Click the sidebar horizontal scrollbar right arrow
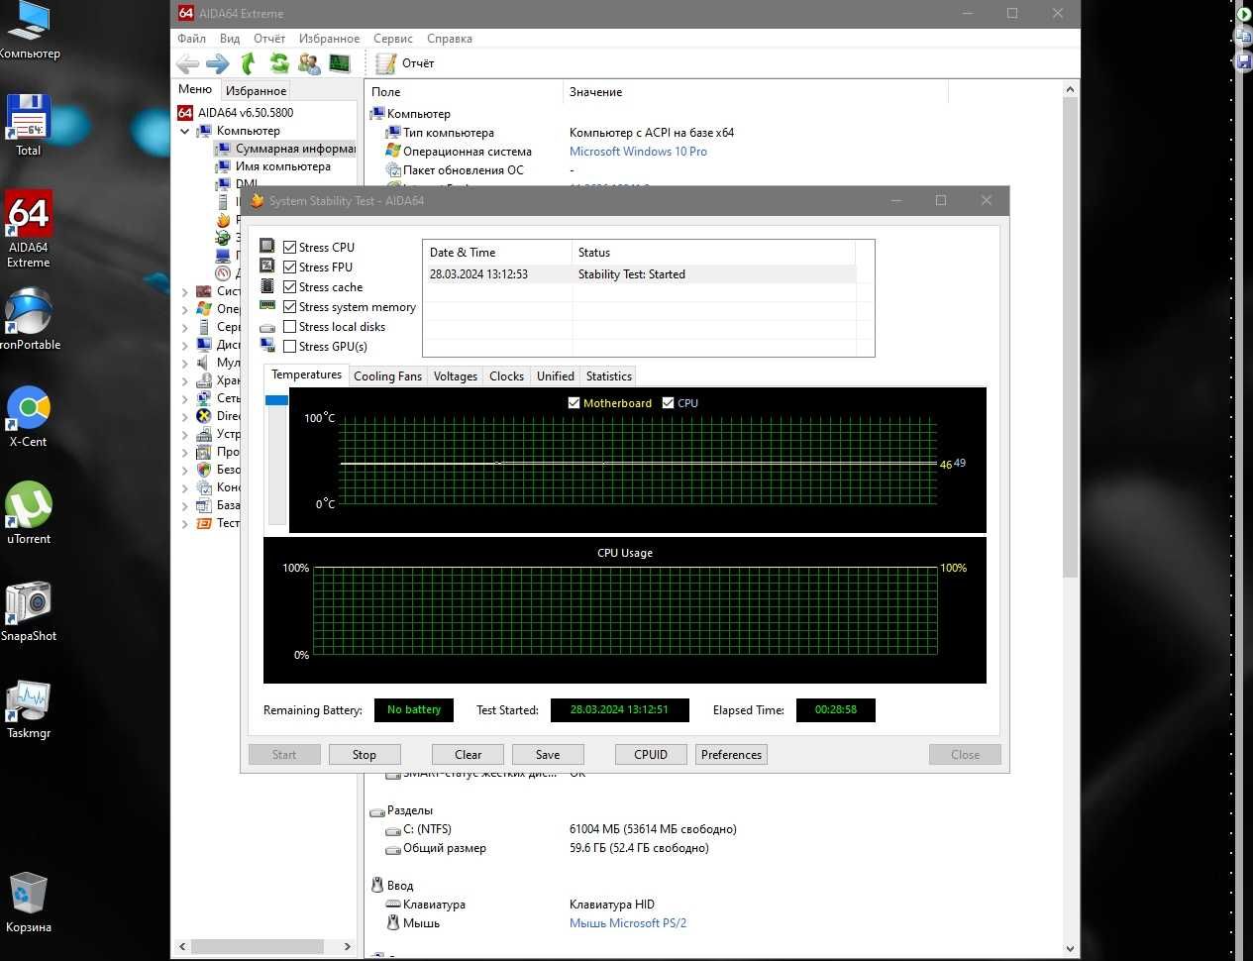Image resolution: width=1253 pixels, height=961 pixels. click(x=347, y=947)
